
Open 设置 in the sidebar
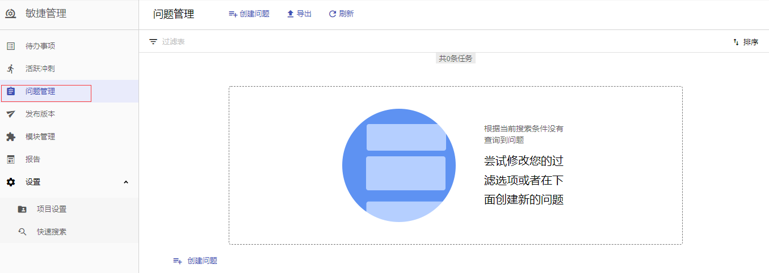[x=69, y=182]
